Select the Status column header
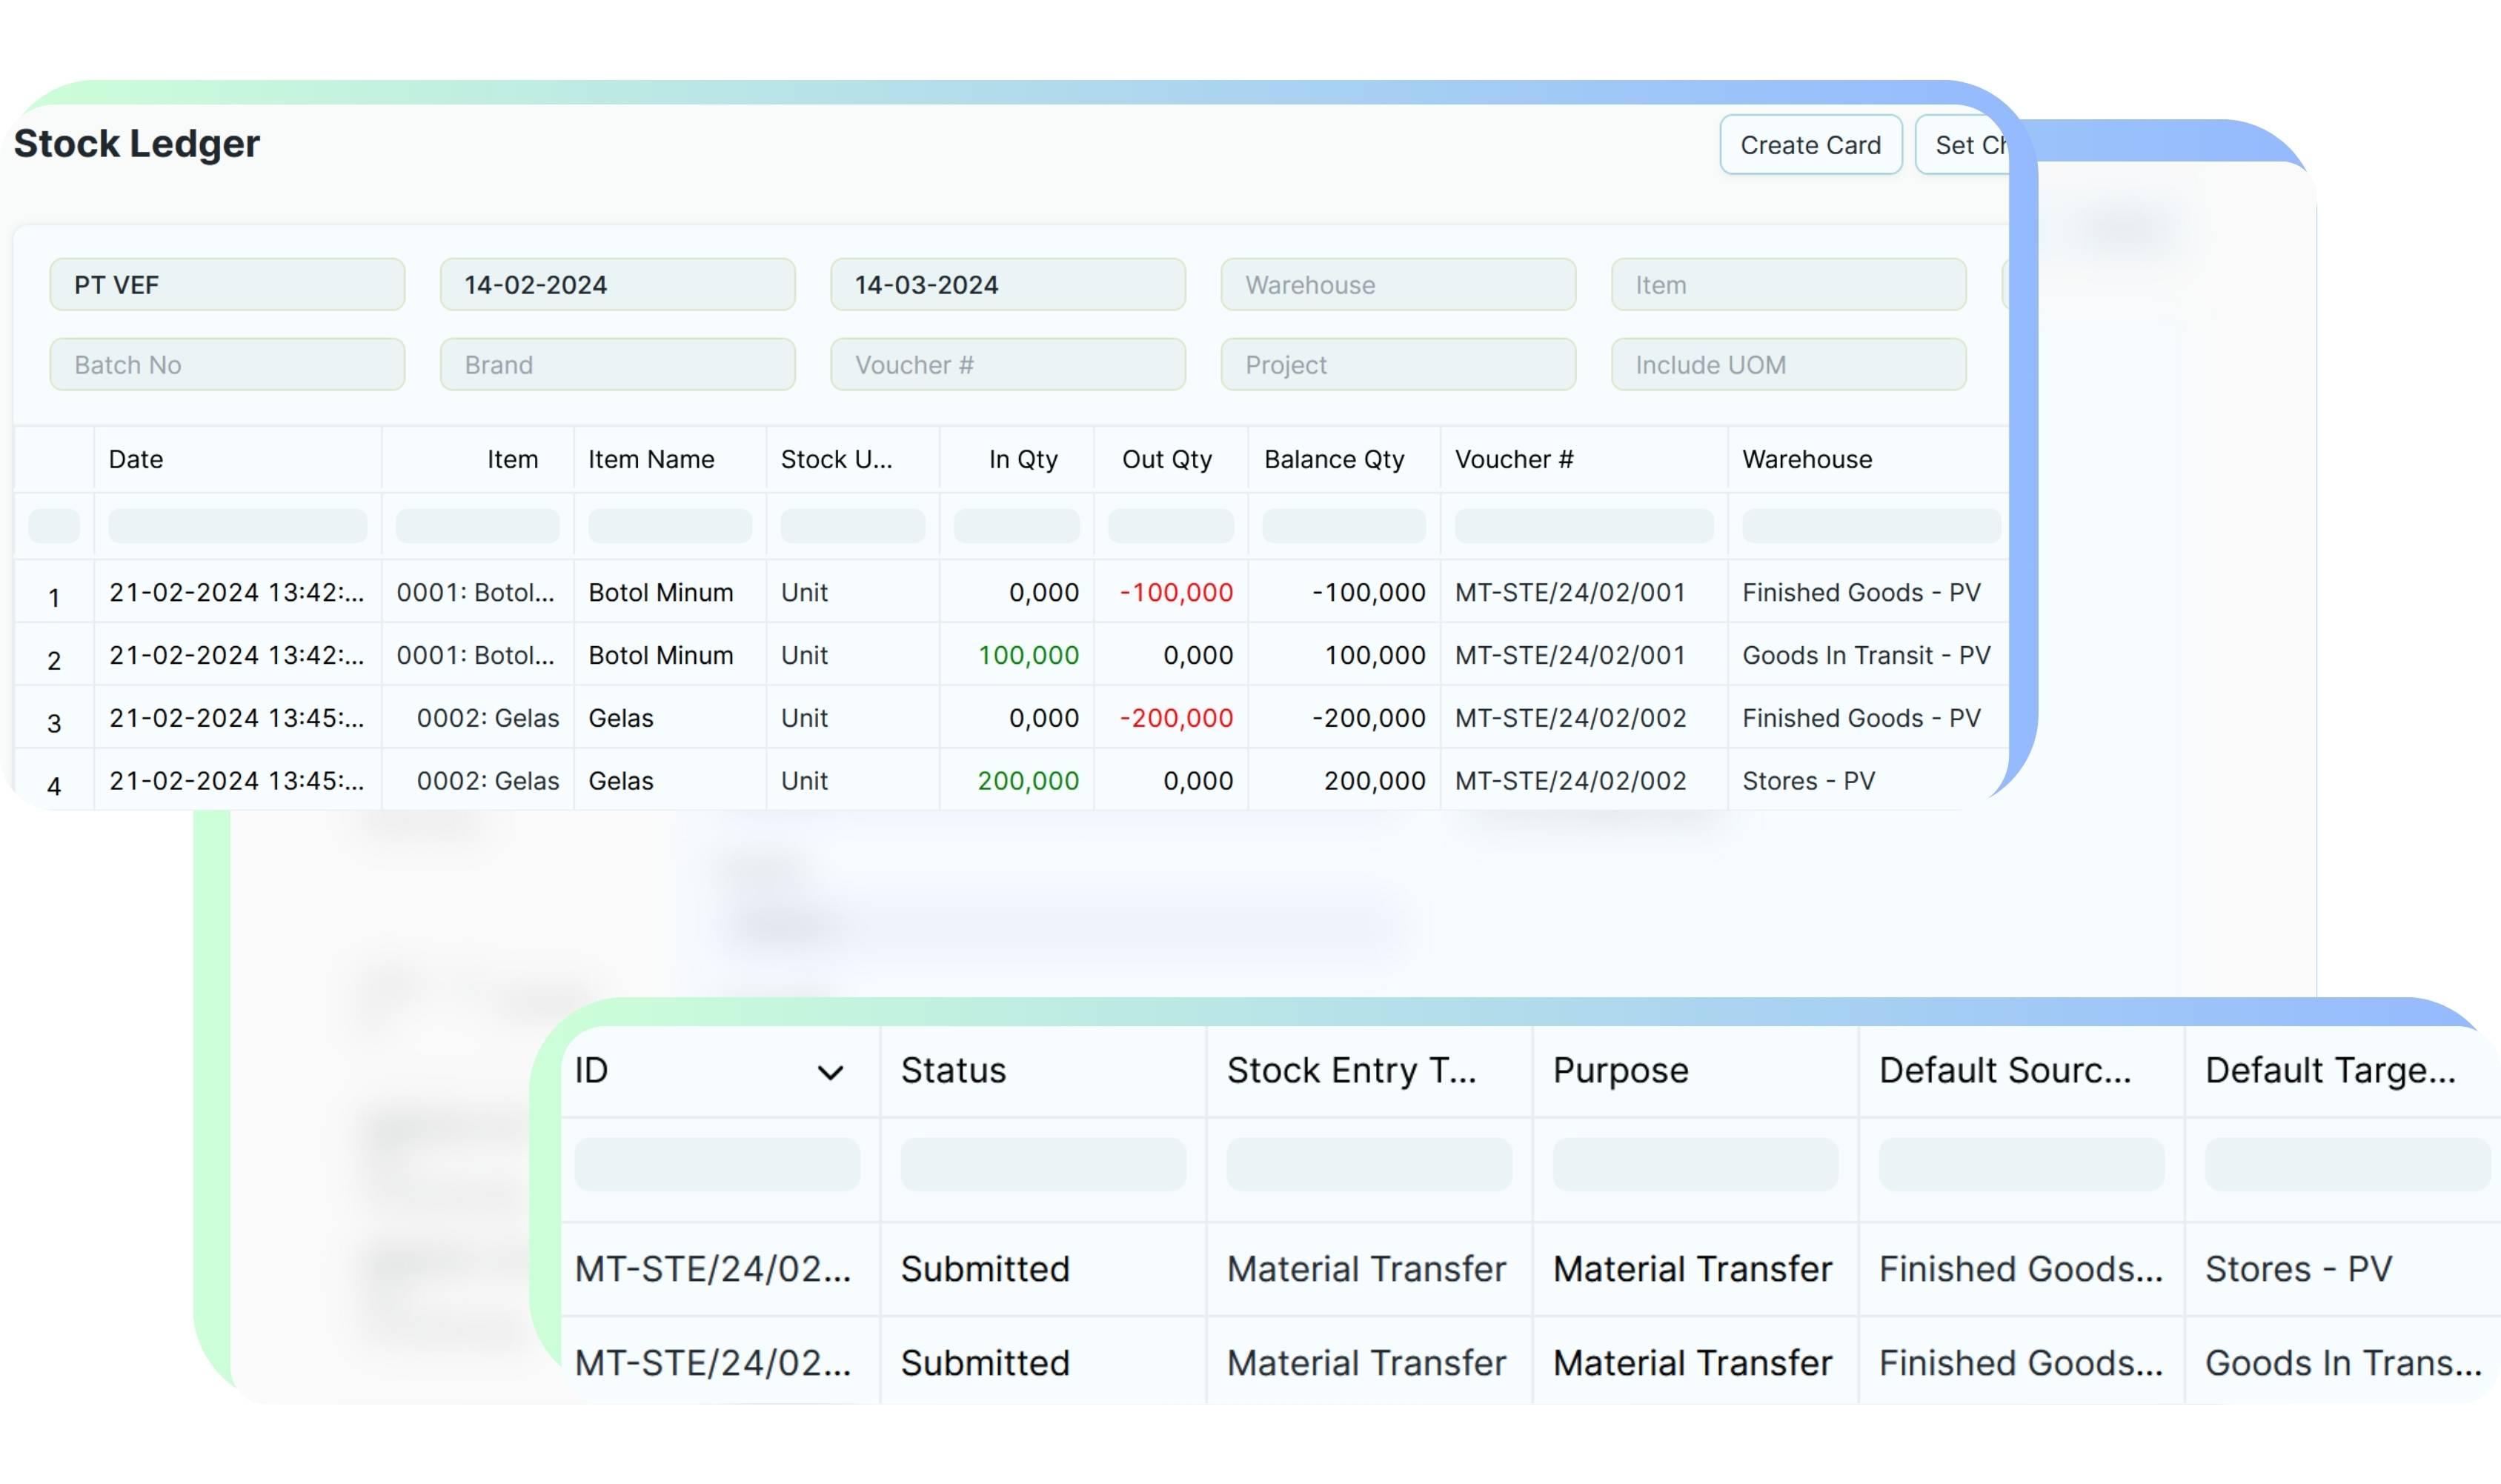2501x1484 pixels. click(953, 1070)
